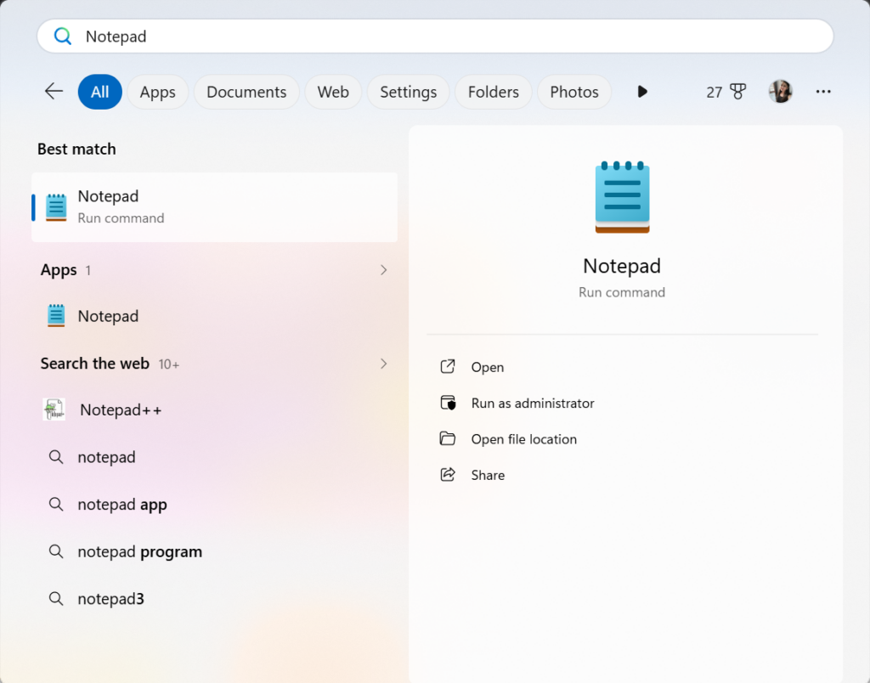Select the 'notepad3' web suggestion
The height and width of the screenshot is (683, 870).
pyautogui.click(x=215, y=599)
